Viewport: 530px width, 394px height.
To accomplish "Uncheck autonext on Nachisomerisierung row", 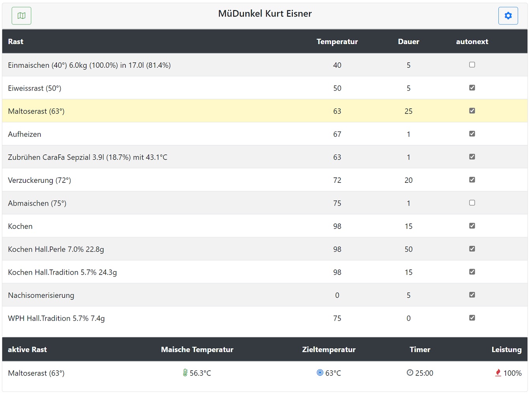I will point(472,295).
